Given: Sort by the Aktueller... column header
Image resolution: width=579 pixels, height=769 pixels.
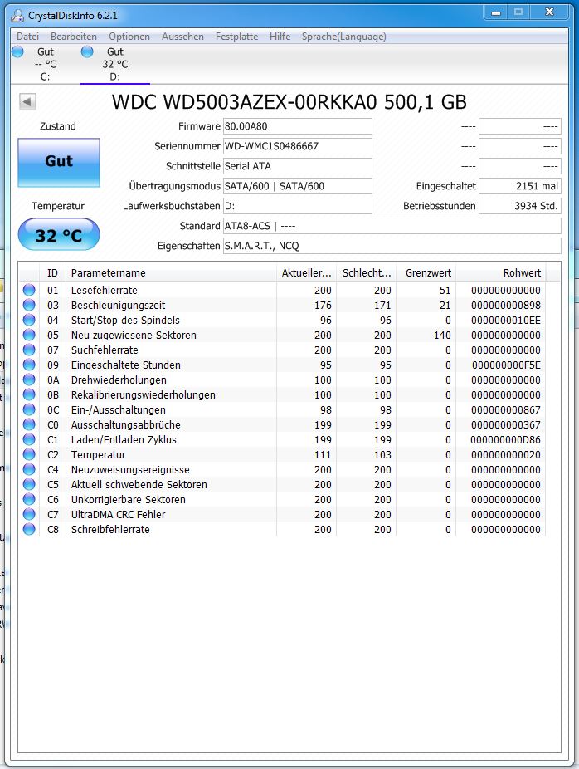Looking at the screenshot, I should click(307, 272).
